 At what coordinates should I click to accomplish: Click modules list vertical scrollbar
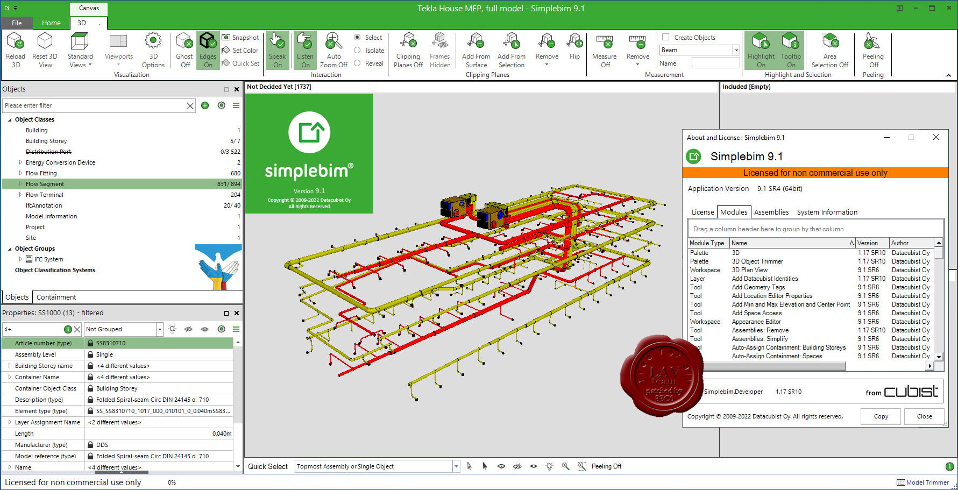(x=939, y=300)
